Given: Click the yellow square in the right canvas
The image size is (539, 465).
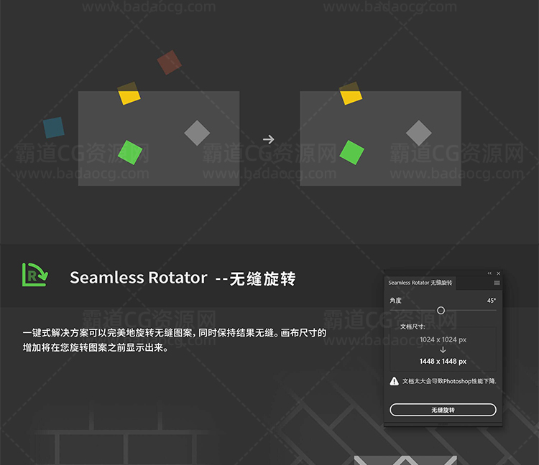Looking at the screenshot, I should (351, 93).
